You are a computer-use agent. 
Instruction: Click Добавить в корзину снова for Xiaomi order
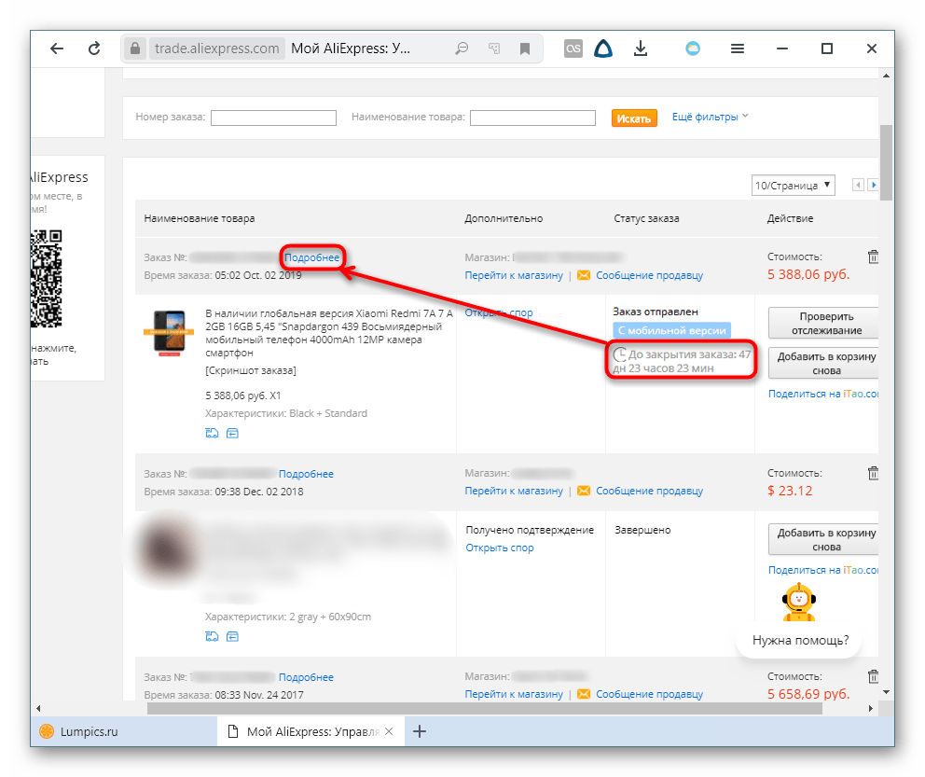[x=823, y=364]
